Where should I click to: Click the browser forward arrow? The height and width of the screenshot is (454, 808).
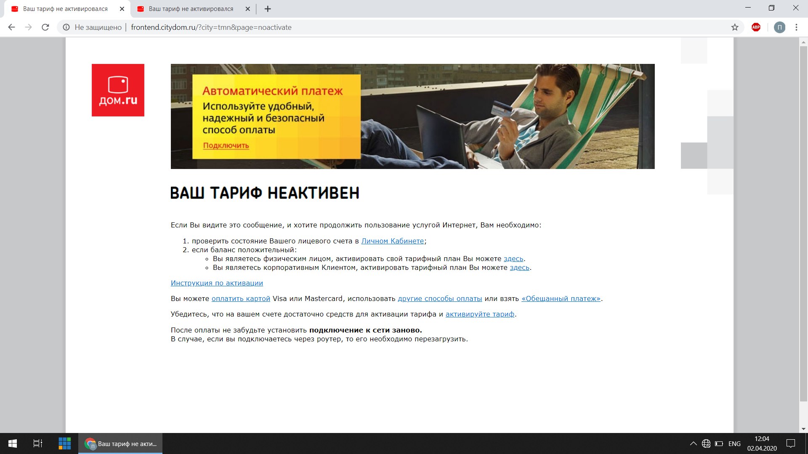tap(28, 27)
